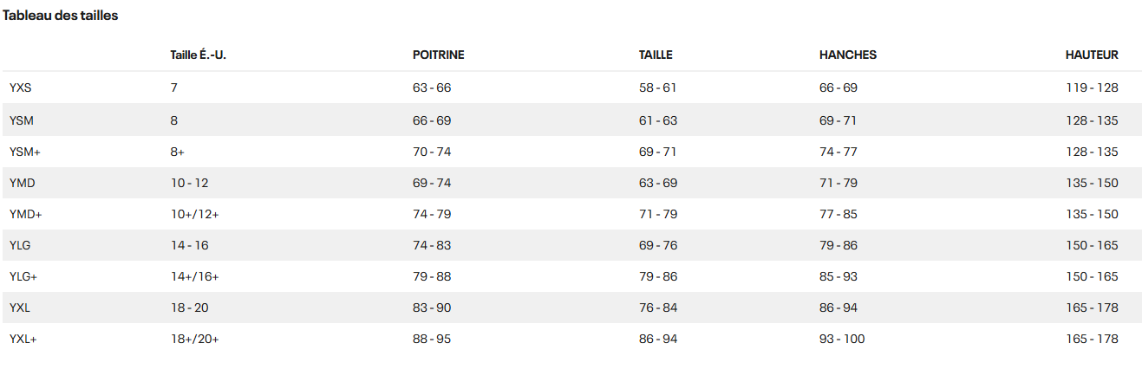The width and height of the screenshot is (1142, 369).
Task: Click the TAILLE column header
Action: click(x=656, y=55)
